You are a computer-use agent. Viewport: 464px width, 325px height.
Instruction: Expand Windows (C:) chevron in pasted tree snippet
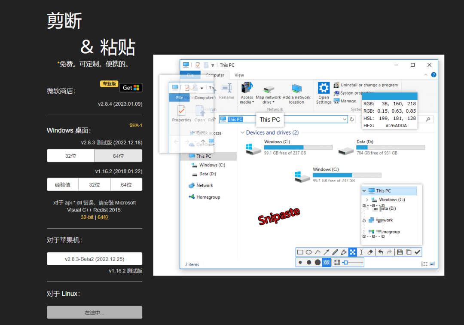point(367,200)
